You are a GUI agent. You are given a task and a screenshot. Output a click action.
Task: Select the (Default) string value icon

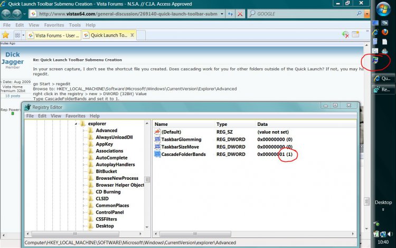pyautogui.click(x=157, y=131)
